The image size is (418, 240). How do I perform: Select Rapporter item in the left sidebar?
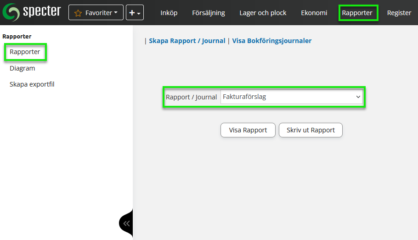point(25,52)
